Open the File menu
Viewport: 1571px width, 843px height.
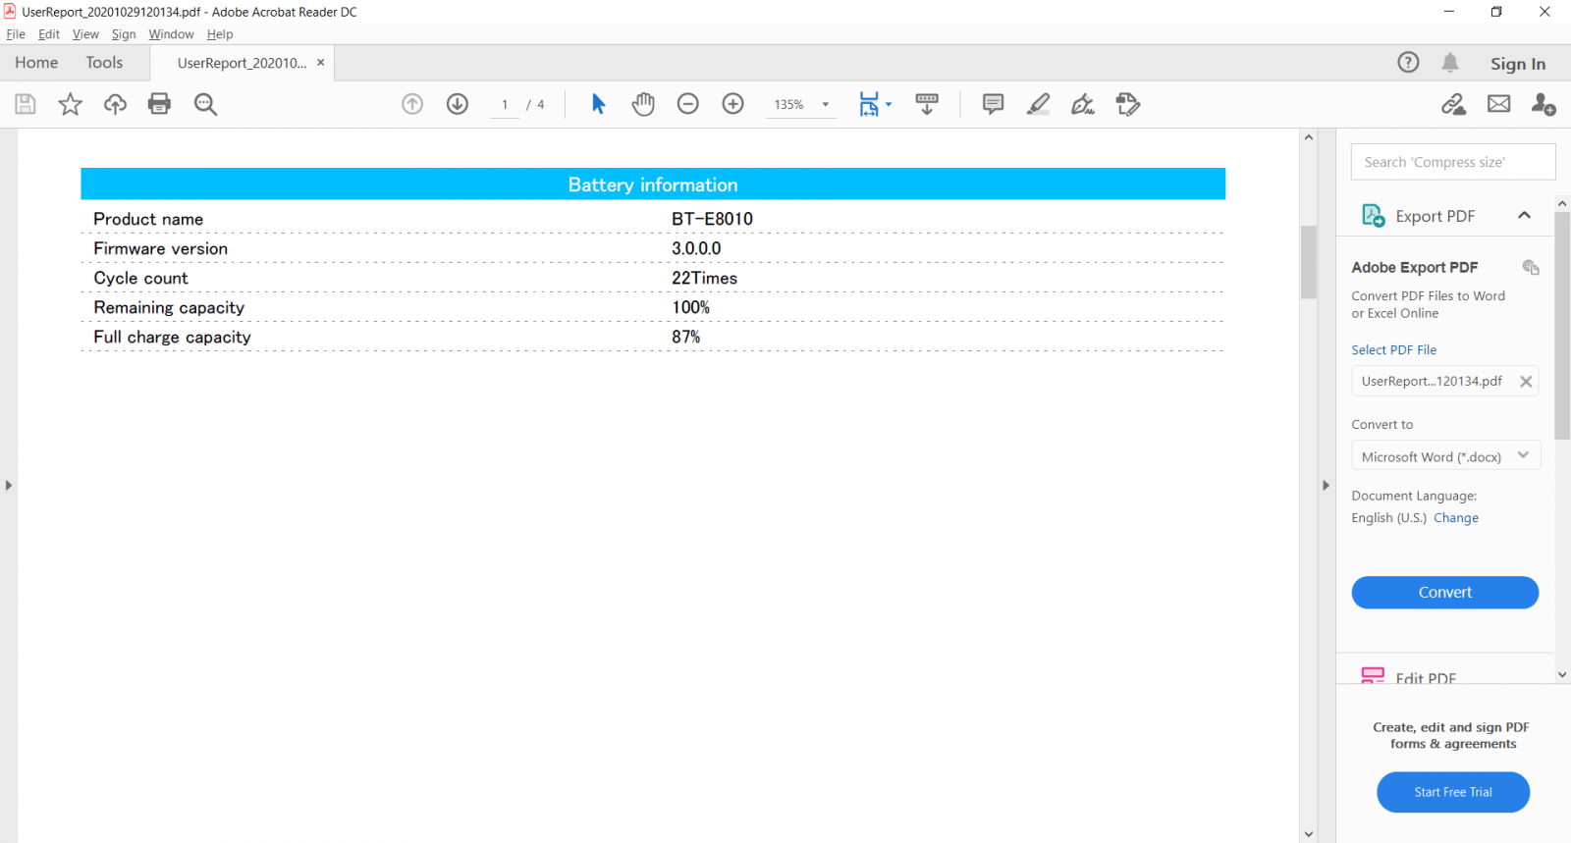click(x=16, y=34)
